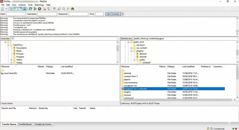Screen dimensions: 239x130
Task: Open the Site Manager icon
Action: pyautogui.click(x=3, y=9)
